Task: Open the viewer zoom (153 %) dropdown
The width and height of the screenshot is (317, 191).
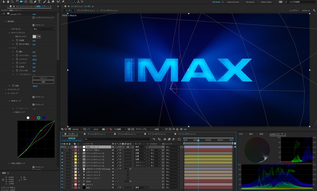Action: [77, 129]
